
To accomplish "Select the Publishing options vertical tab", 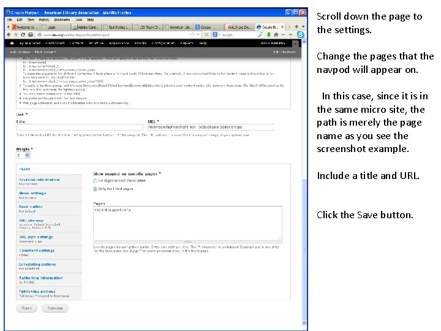I will [49, 293].
